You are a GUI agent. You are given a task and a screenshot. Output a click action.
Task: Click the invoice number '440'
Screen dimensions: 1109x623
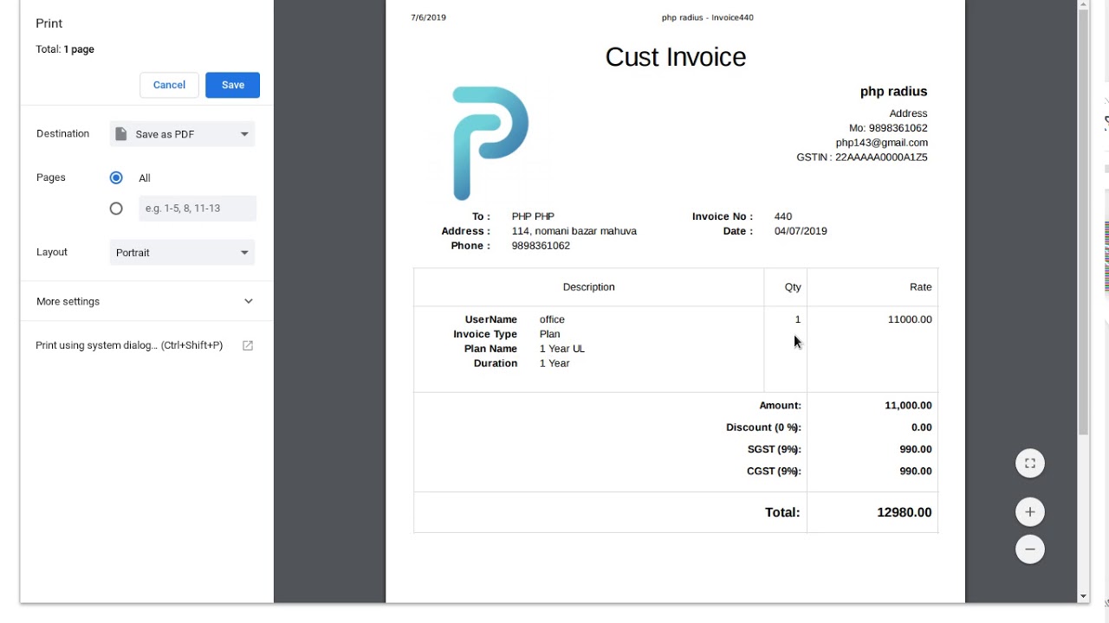point(783,216)
